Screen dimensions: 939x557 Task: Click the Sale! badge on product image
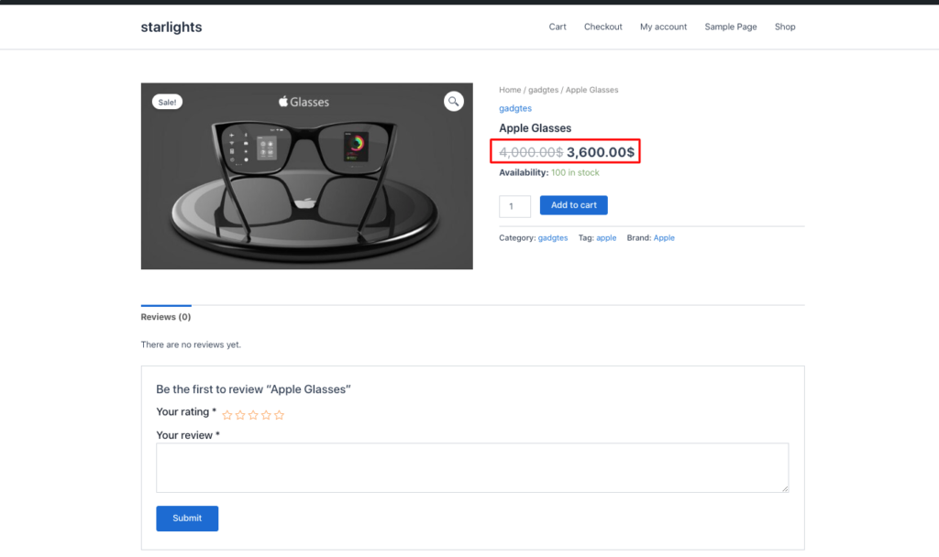(166, 101)
